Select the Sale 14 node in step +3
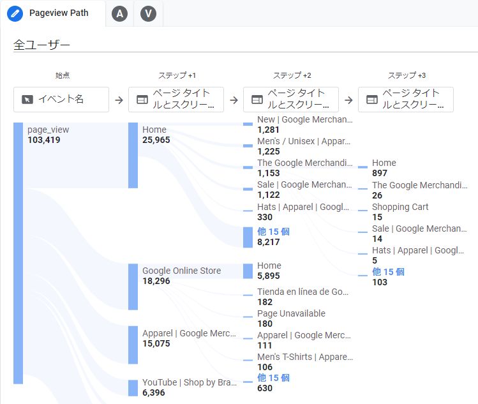This screenshot has width=478, height=404. click(x=362, y=232)
